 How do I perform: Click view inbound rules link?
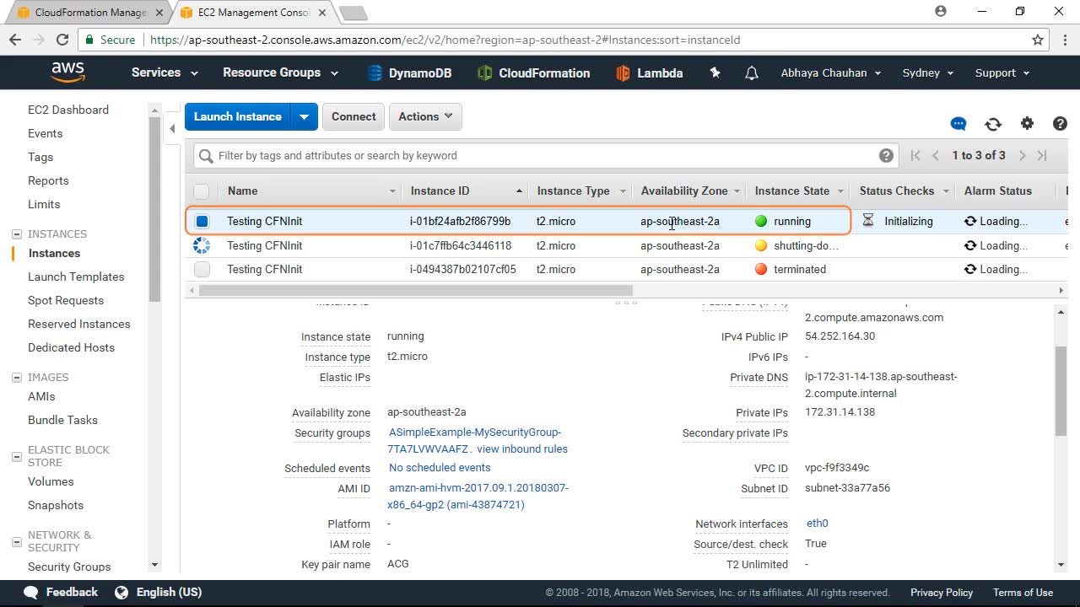click(x=522, y=449)
